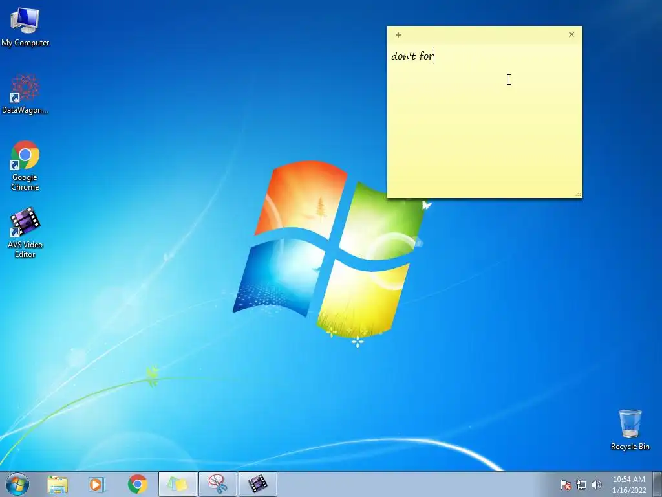Select the AVS Video Editor desktop shortcut
Screen dimensions: 662x497
pos(25,233)
